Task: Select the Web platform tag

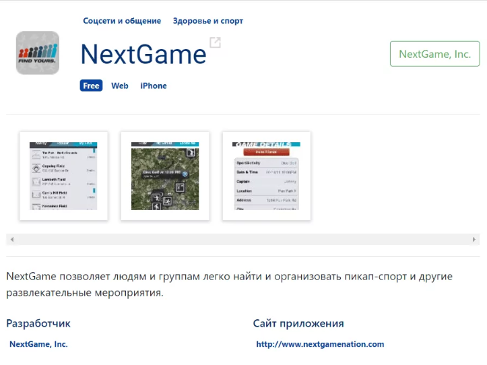Action: [120, 86]
